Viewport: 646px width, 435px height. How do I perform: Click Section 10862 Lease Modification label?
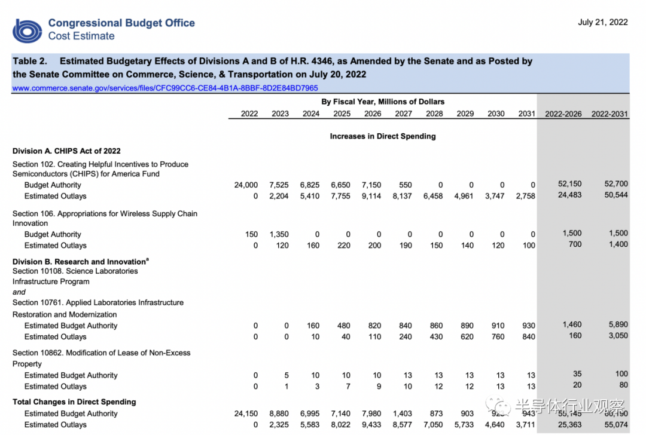[101, 359]
